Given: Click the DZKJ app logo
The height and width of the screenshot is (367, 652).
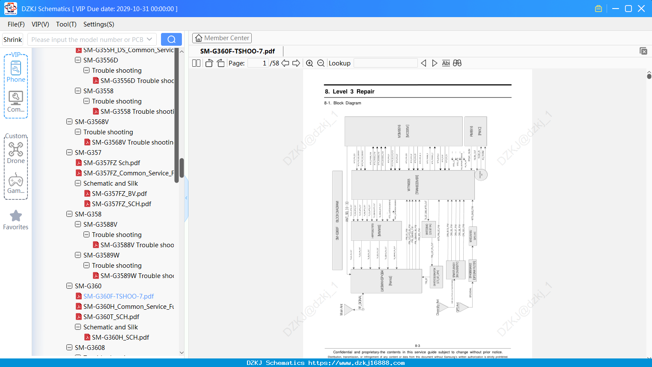Looking at the screenshot, I should (10, 9).
